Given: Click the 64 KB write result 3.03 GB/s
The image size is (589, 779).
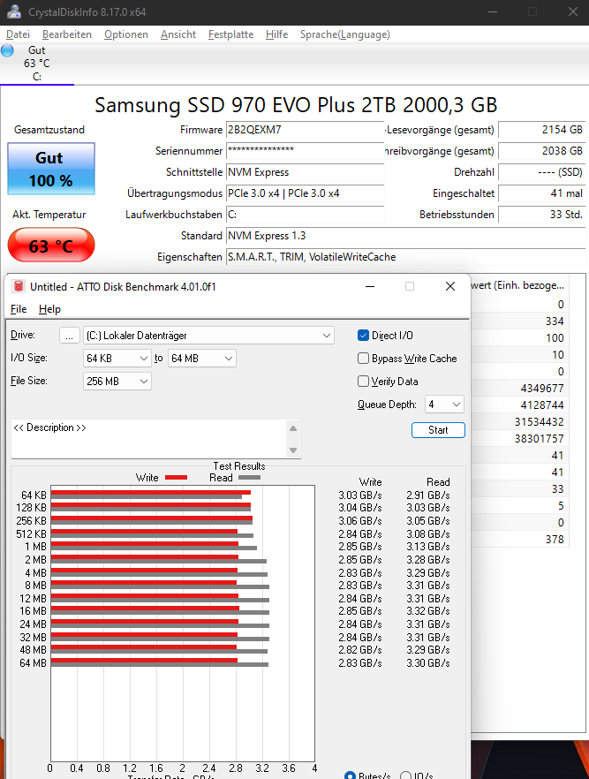Looking at the screenshot, I should [x=360, y=495].
